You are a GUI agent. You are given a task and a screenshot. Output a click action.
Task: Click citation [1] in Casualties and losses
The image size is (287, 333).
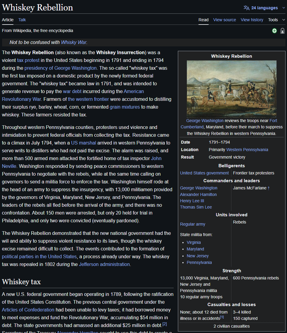pyautogui.click(x=222, y=317)
